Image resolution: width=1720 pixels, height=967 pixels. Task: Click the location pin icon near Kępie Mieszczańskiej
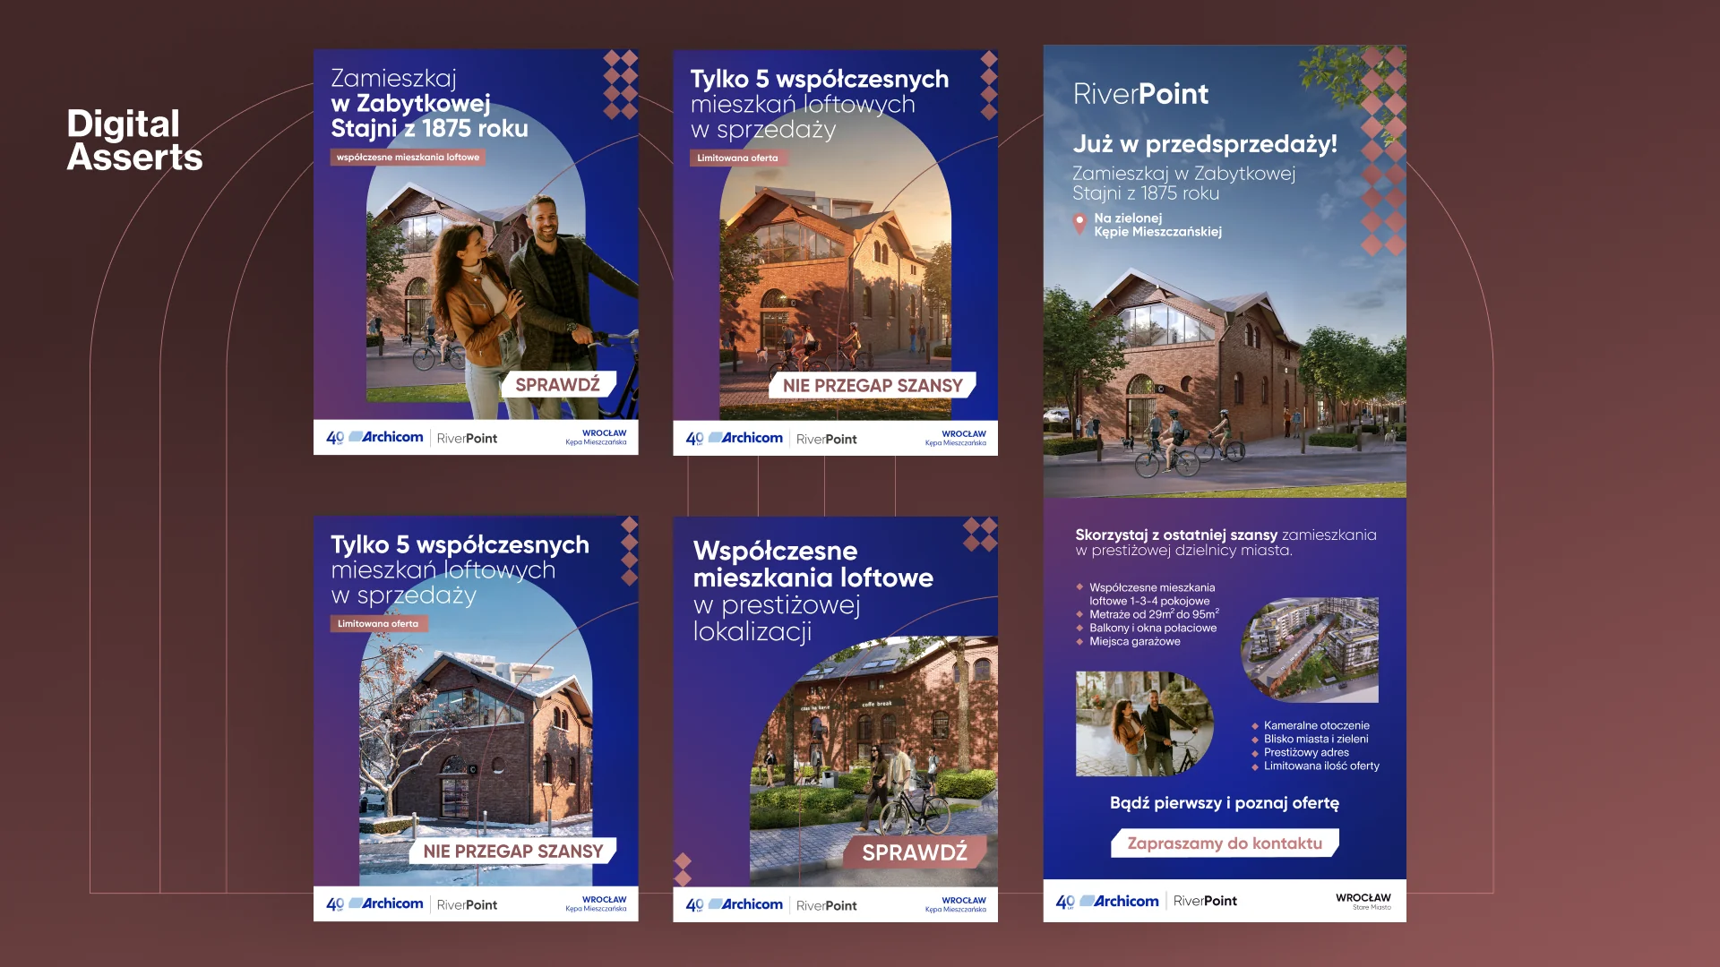coord(1079,223)
